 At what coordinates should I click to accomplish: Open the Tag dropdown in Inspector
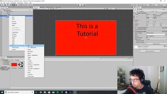pyautogui.click(x=145, y=11)
